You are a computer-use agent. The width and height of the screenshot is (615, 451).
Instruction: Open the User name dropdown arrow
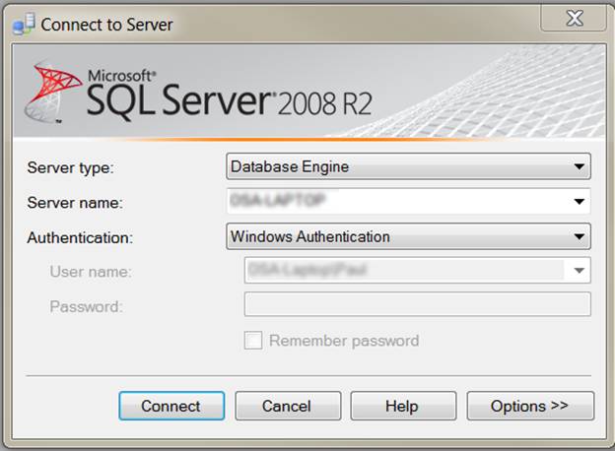[579, 271]
